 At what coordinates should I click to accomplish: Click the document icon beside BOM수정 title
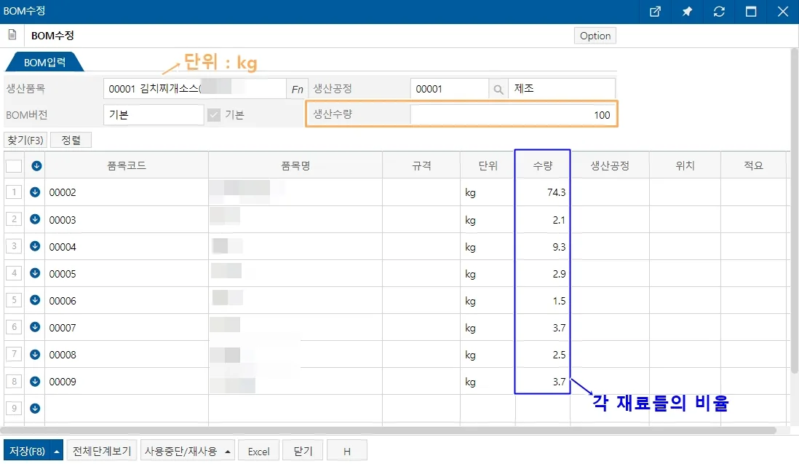[x=12, y=35]
